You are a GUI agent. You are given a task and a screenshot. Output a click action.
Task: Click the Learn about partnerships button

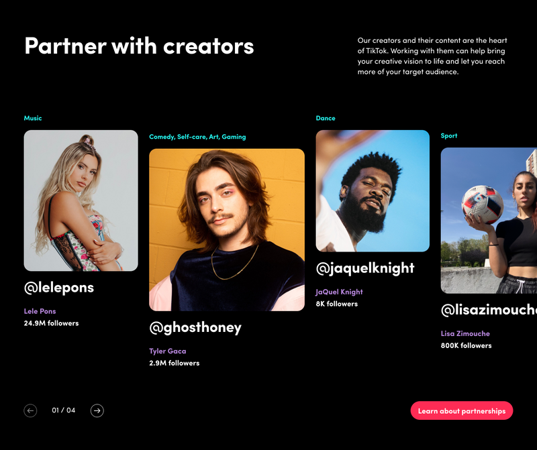[x=462, y=410]
